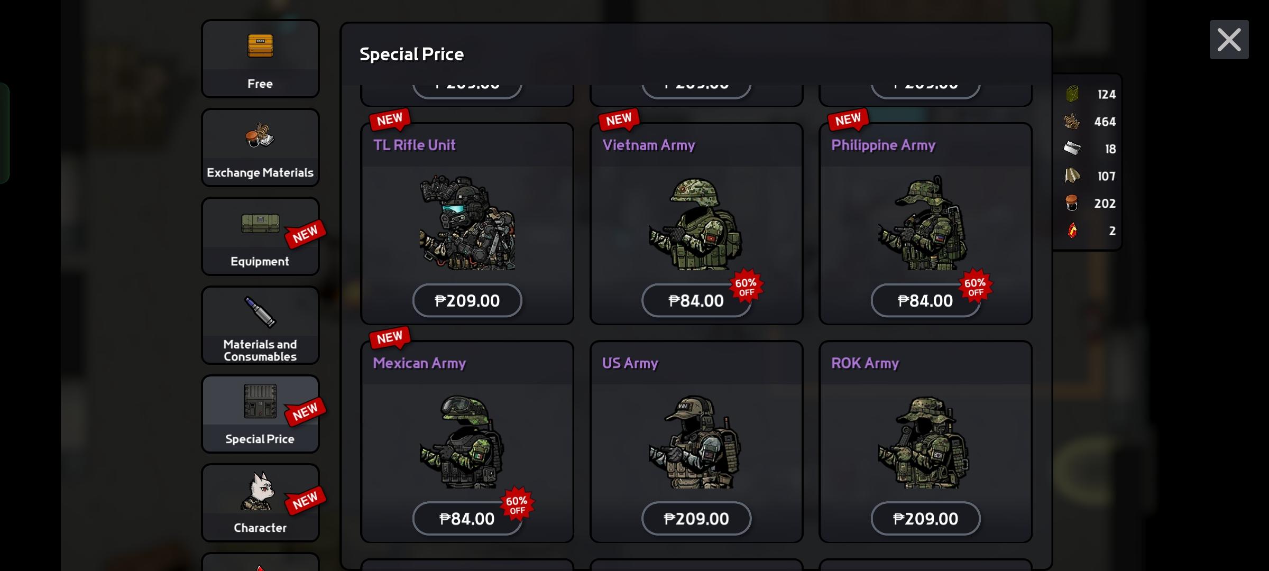Select the Special Price tab
1269x571 pixels.
260,414
